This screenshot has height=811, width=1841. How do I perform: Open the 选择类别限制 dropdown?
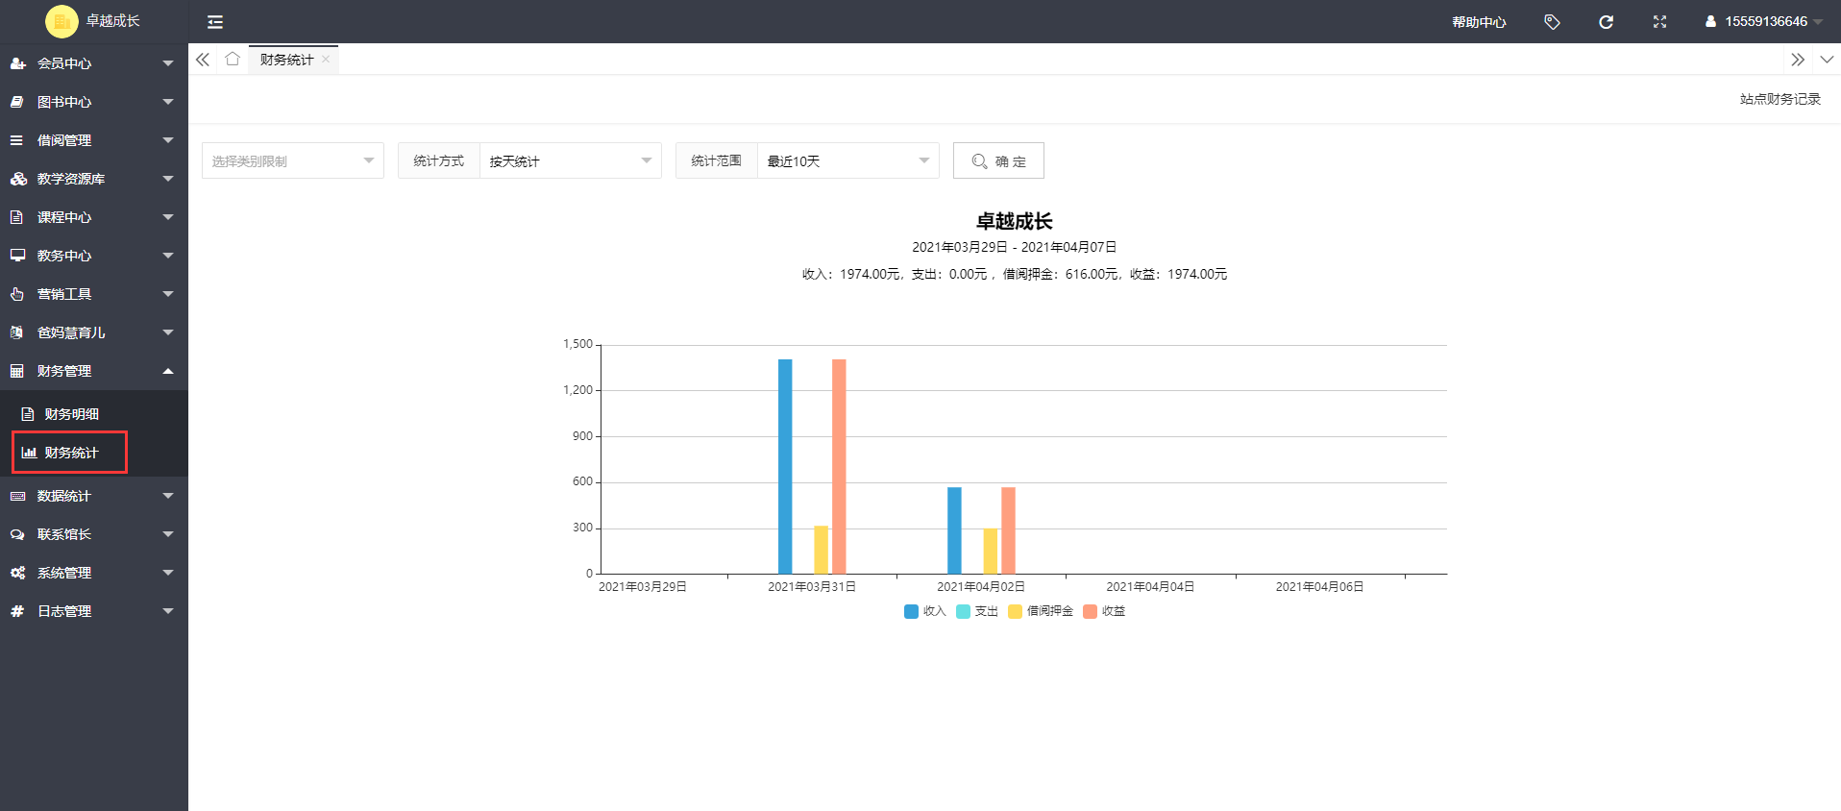293,160
